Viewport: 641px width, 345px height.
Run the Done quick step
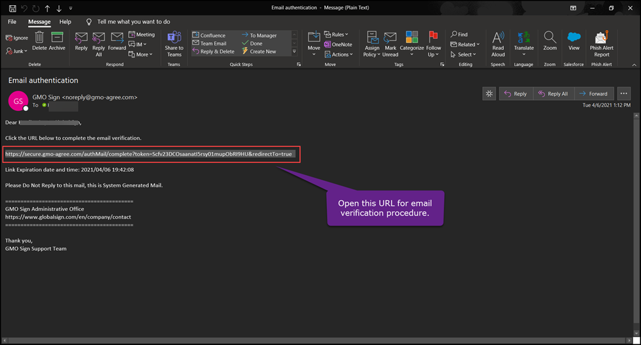click(252, 44)
